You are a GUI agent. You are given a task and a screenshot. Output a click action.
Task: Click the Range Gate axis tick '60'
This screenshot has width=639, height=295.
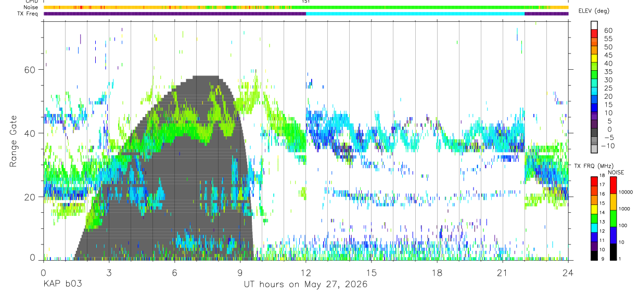pos(30,69)
